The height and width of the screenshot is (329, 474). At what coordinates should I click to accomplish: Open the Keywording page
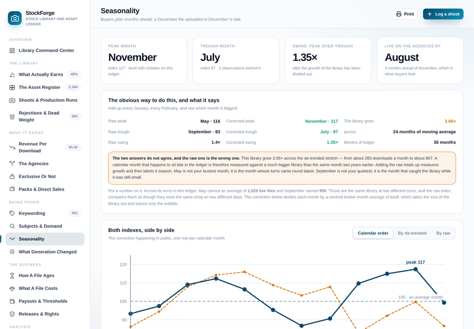(x=45, y=214)
